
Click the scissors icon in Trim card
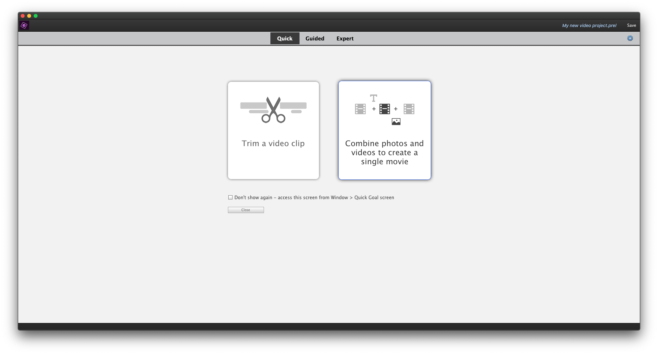[x=273, y=110]
